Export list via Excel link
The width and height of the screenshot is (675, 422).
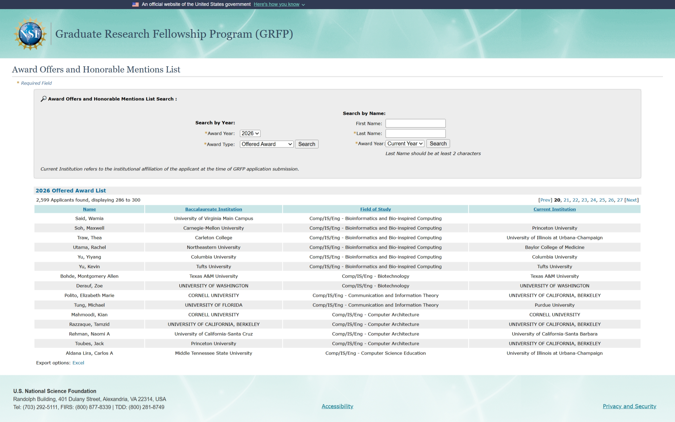78,363
